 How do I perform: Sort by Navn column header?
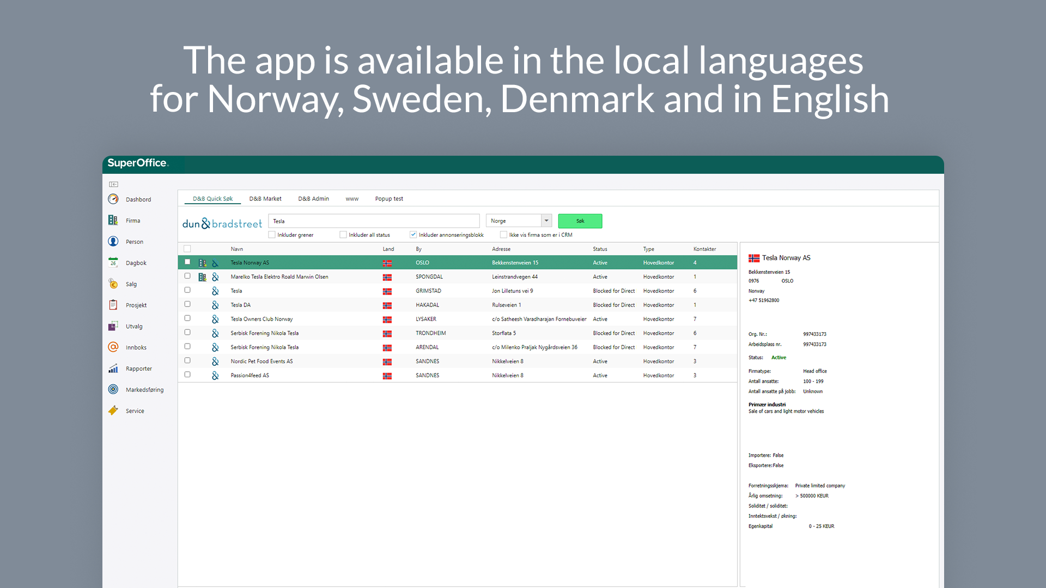tap(237, 249)
